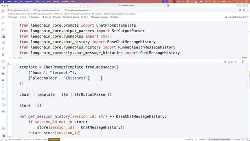Screen dimensions: 250x141
Task: Click the Completions limit reached status item
Action: point(220,139)
